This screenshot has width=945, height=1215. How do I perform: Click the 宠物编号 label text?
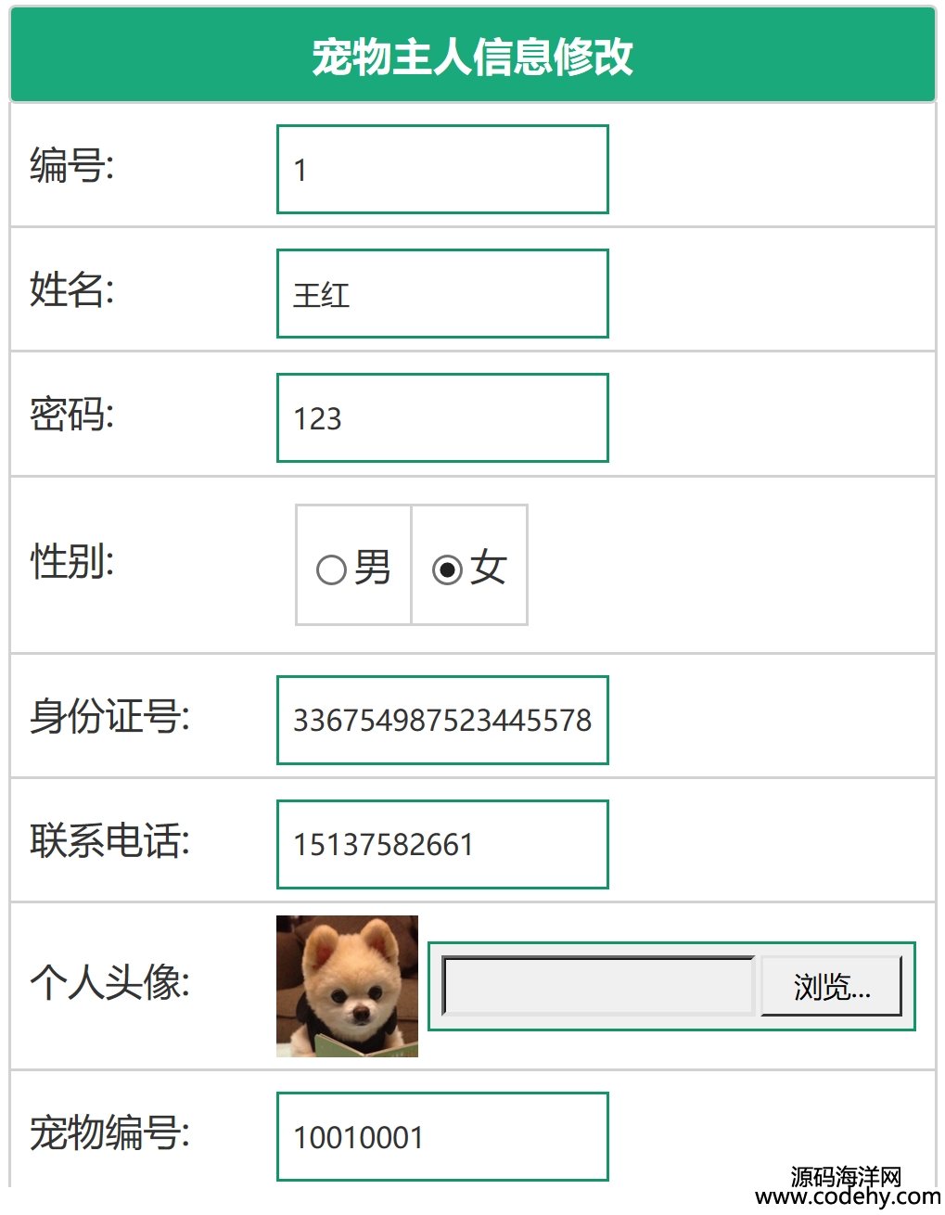coord(110,1133)
